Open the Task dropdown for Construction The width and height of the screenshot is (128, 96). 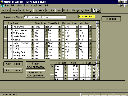[33, 27]
